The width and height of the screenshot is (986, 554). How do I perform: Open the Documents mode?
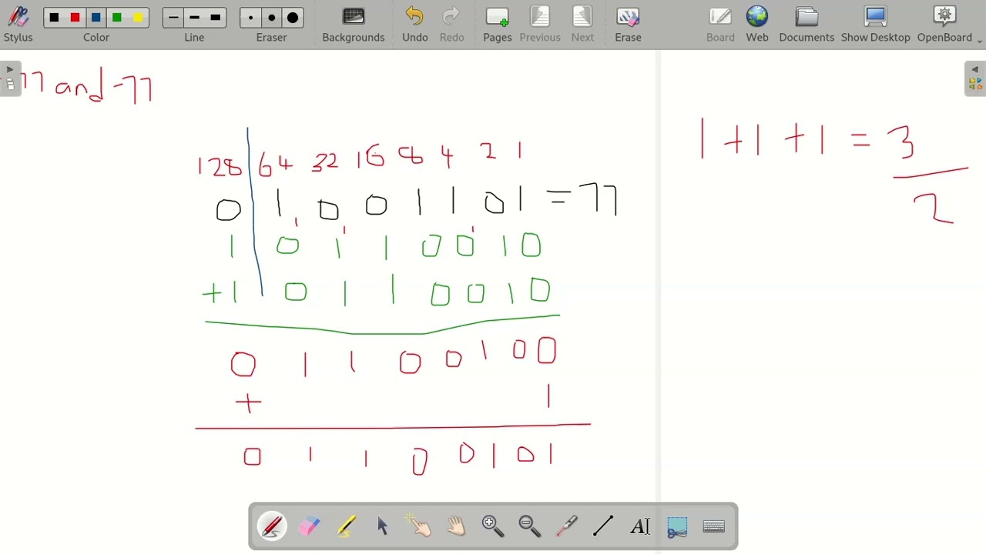pos(807,25)
